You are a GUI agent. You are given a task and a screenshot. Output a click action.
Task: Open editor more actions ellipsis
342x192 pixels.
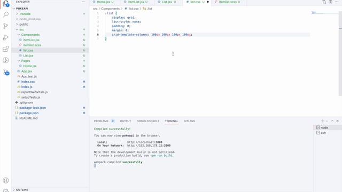[337, 2]
